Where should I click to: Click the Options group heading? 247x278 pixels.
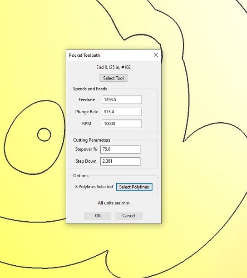(81, 176)
